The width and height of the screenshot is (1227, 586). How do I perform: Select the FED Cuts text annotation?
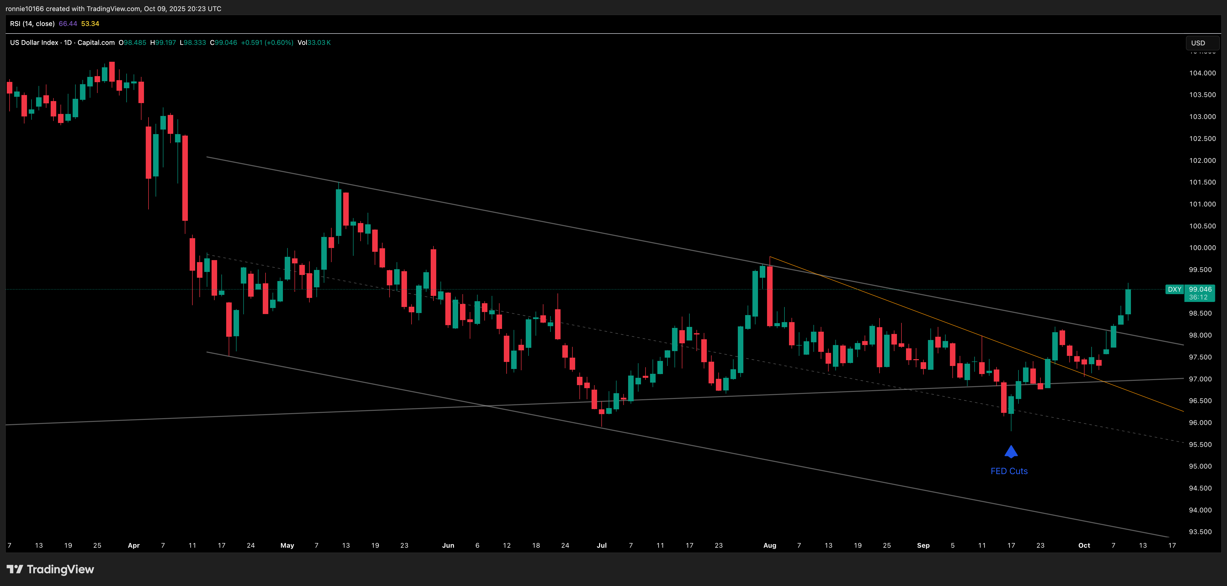pyautogui.click(x=1009, y=471)
